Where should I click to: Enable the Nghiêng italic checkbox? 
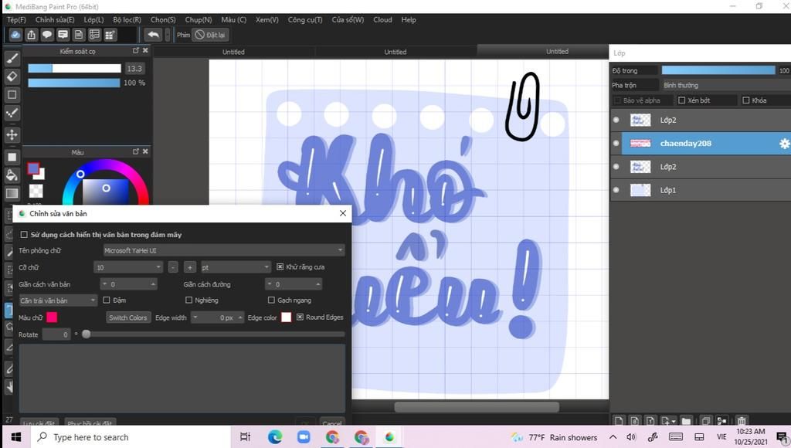pyautogui.click(x=188, y=300)
